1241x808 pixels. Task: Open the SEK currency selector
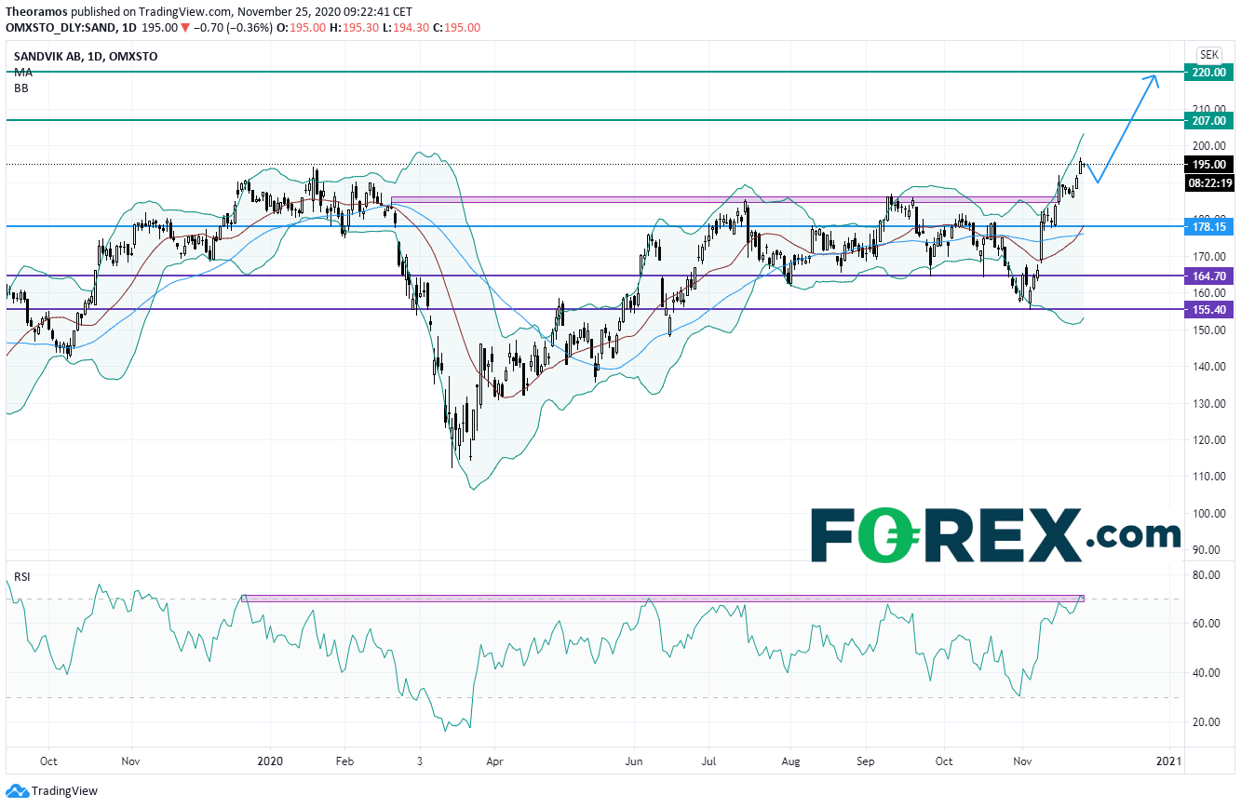click(x=1208, y=54)
